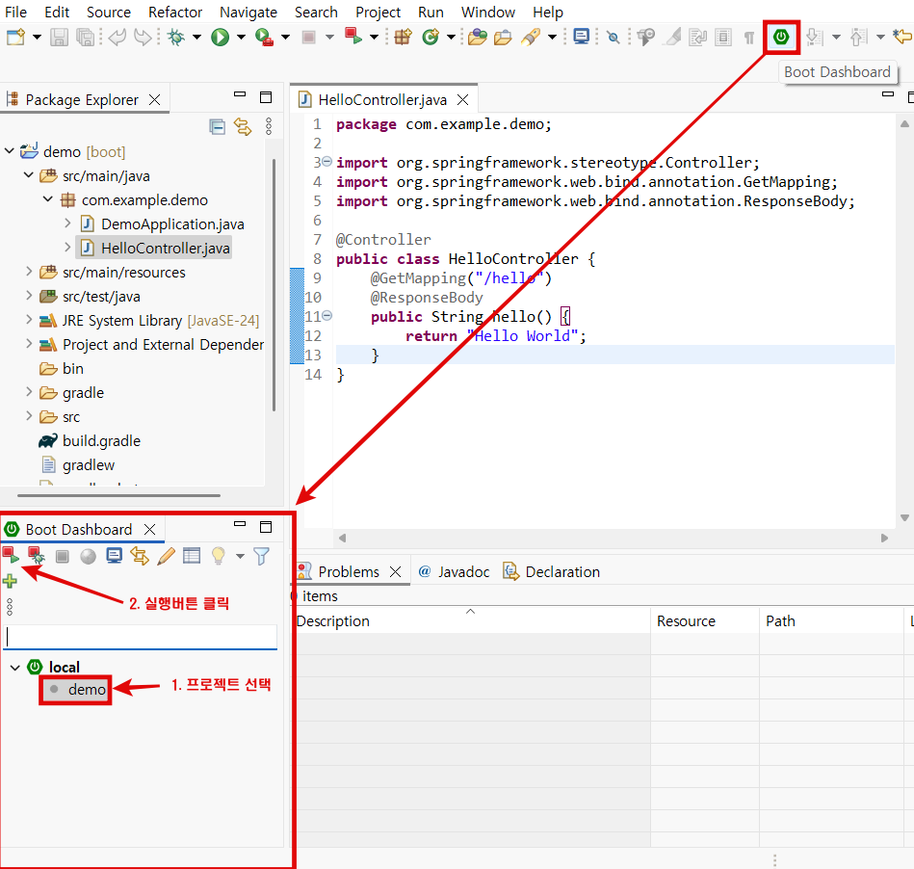Switch to the Javadoc tab
Screen dimensions: 914x869
pyautogui.click(x=462, y=571)
